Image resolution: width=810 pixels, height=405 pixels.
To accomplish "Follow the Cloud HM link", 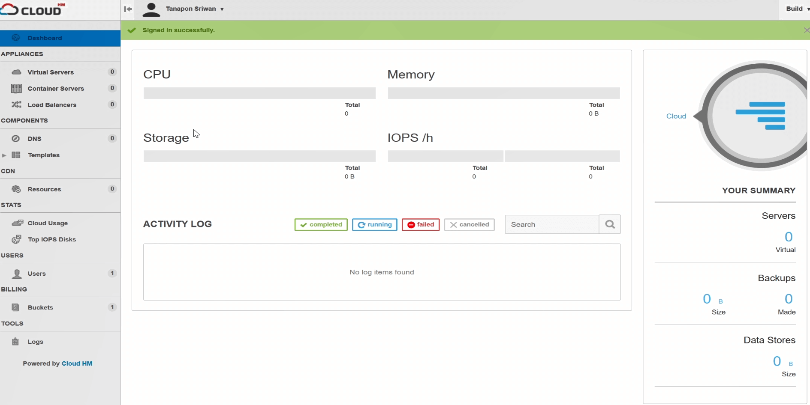I will 77,363.
